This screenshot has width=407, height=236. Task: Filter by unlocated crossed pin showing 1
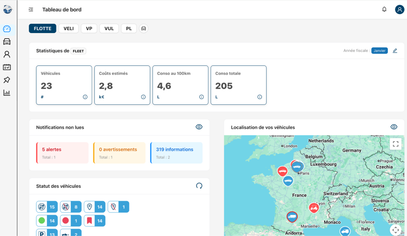click(118, 207)
